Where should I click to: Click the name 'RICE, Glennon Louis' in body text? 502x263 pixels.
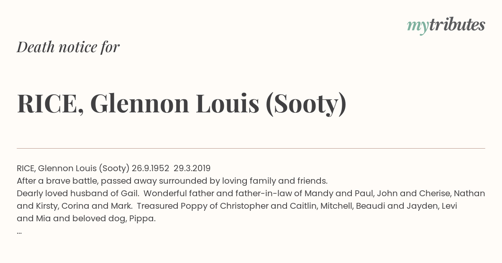click(56, 168)
